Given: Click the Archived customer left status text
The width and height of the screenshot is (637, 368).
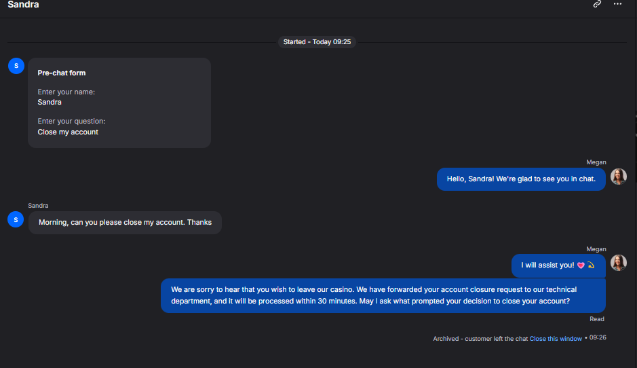Looking at the screenshot, I should (480, 339).
